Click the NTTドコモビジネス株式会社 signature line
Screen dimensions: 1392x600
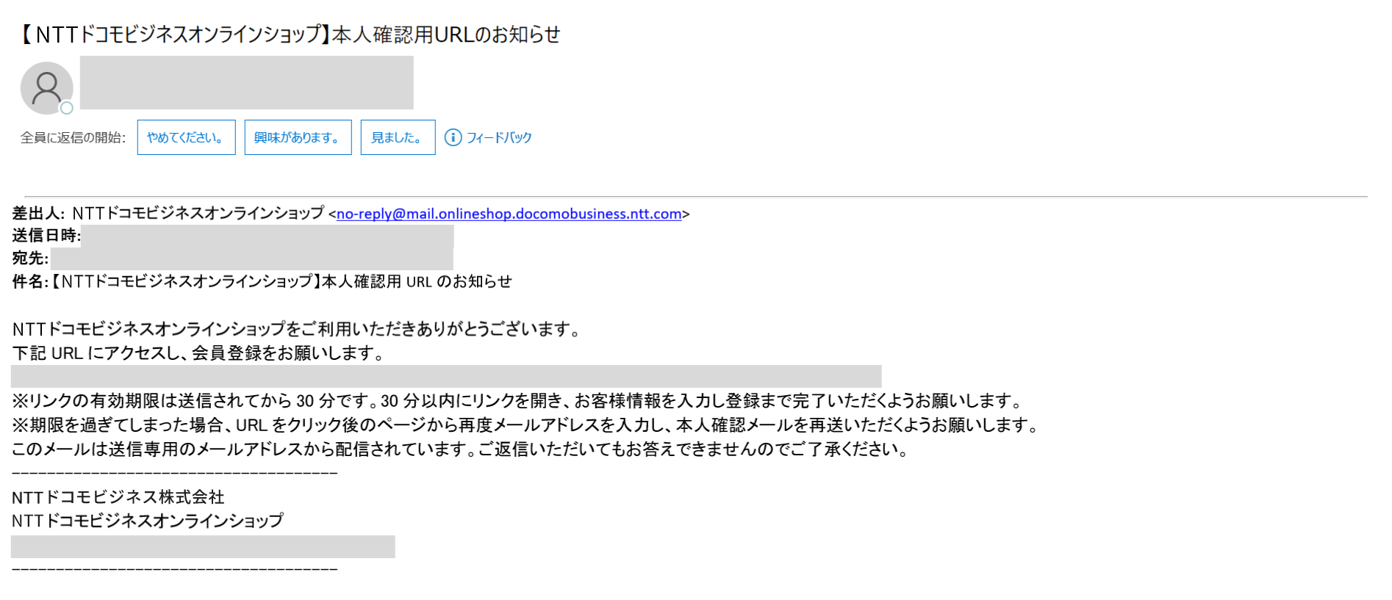(118, 497)
